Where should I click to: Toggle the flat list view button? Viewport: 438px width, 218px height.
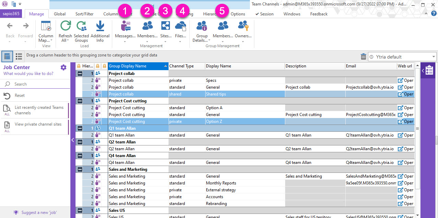[19, 56]
